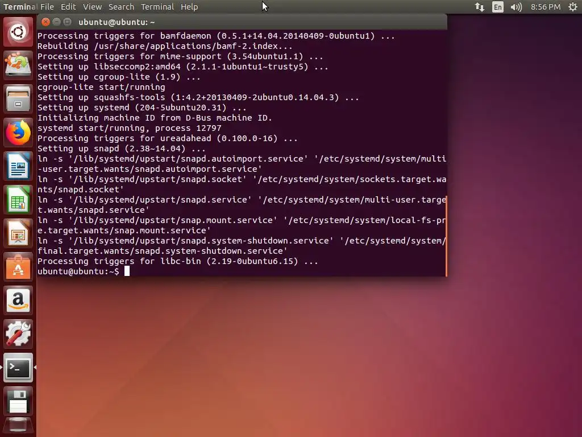Viewport: 582px width, 437px height.
Task: Close the ubuntu@ubuntu terminal window
Action: tap(45, 22)
